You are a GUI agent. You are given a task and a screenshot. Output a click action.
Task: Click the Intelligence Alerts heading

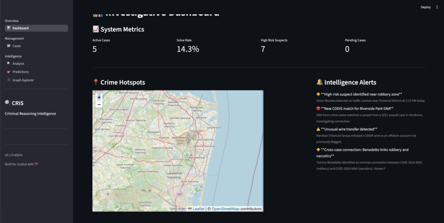click(350, 82)
